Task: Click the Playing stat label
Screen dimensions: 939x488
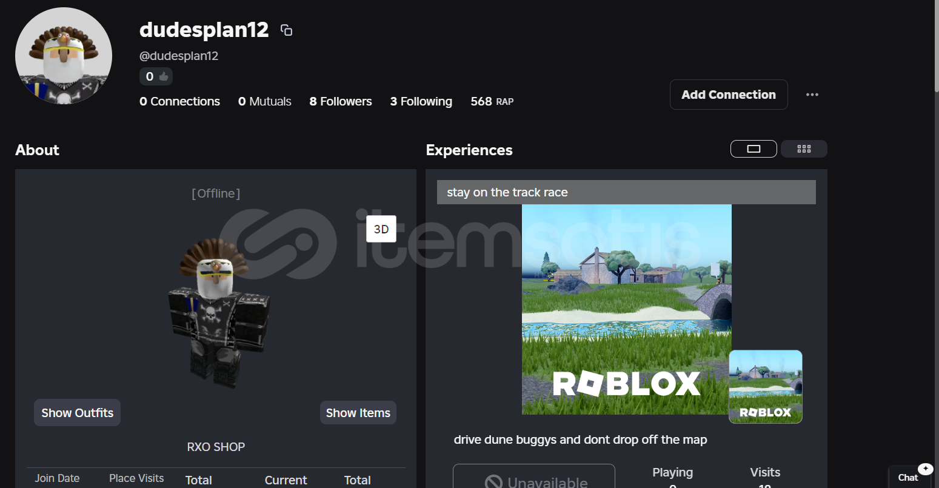Action: point(673,472)
